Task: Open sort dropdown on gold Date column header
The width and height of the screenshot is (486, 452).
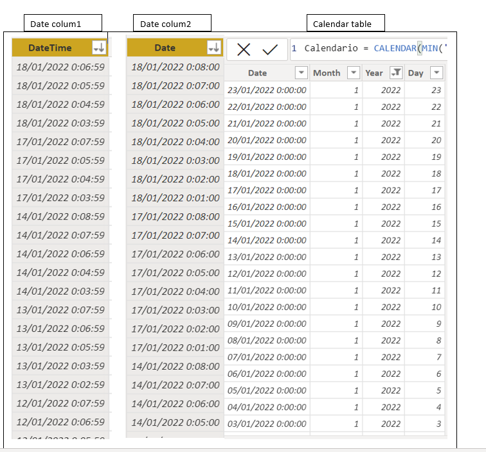Action: coord(214,48)
